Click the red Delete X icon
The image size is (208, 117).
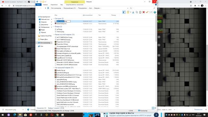144,12
